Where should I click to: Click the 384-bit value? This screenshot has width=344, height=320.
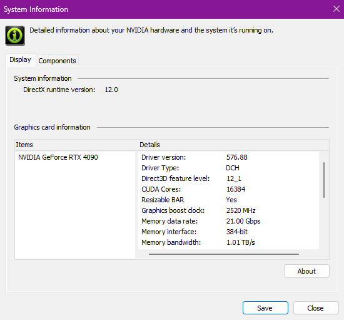pyautogui.click(x=236, y=232)
